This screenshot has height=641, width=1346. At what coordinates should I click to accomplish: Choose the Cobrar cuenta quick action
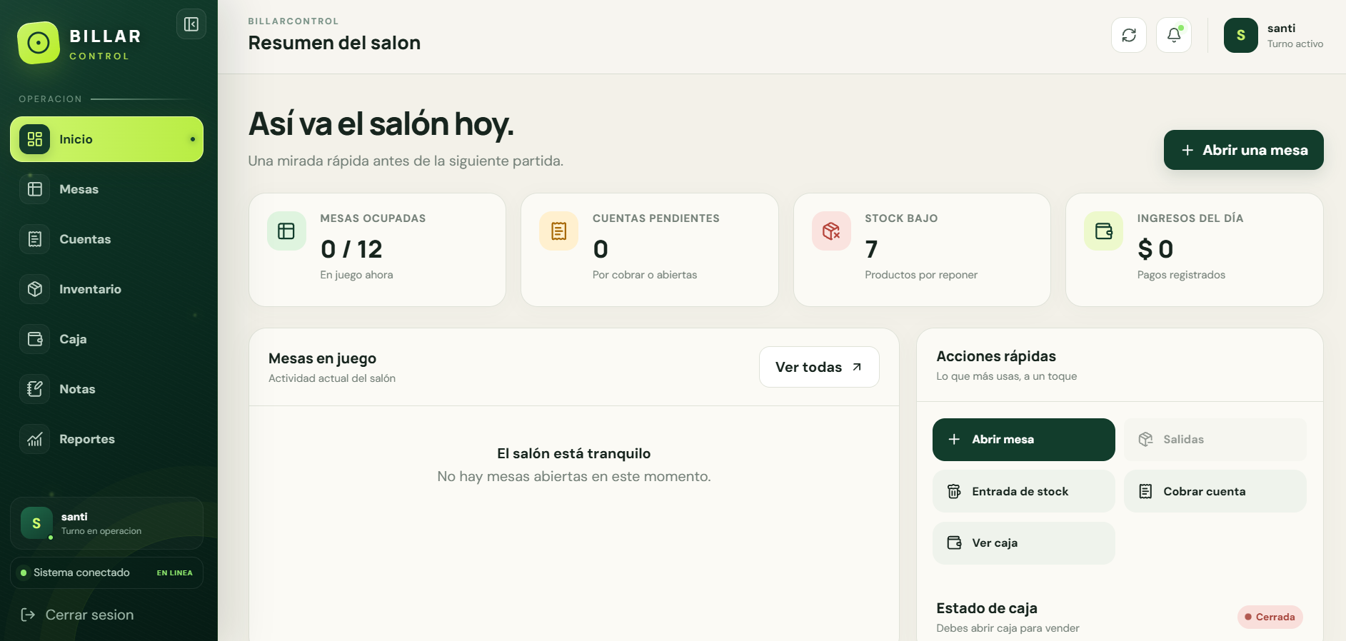(x=1215, y=491)
